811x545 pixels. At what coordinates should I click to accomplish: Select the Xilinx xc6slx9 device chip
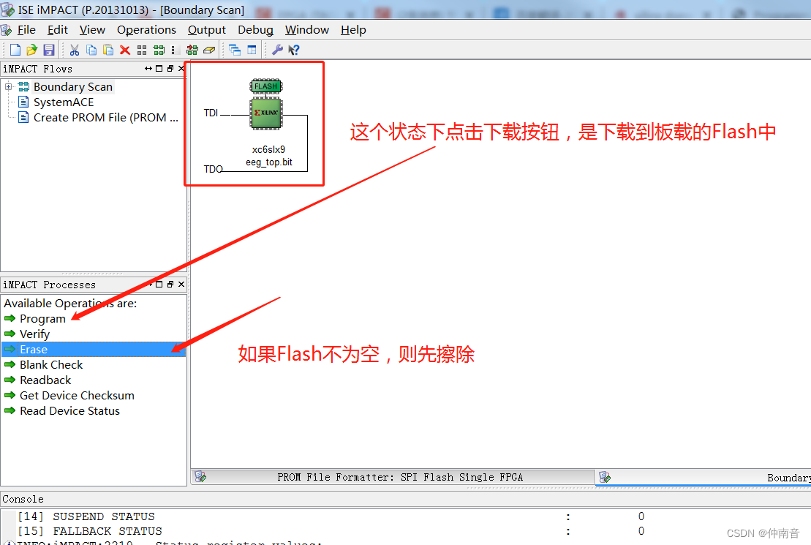[x=266, y=113]
